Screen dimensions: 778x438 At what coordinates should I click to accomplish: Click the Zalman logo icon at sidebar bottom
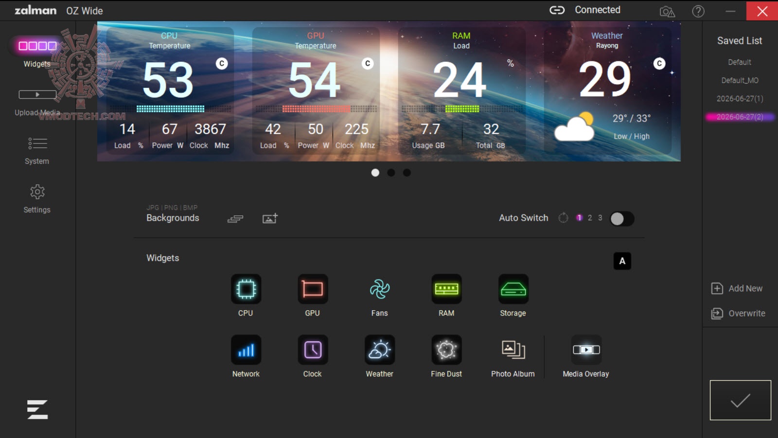click(37, 409)
